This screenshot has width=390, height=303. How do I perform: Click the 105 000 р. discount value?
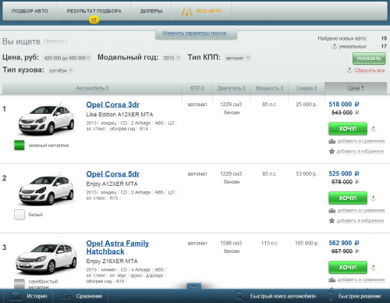click(307, 243)
